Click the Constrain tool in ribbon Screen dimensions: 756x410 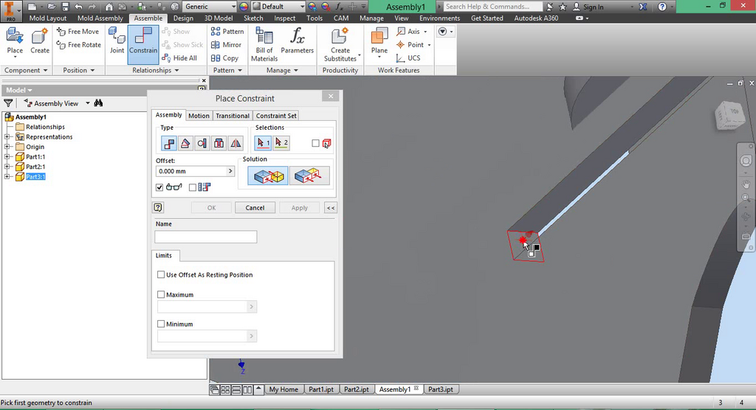point(143,44)
